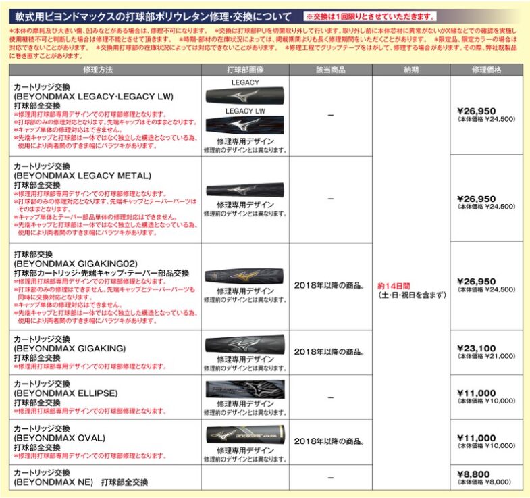
Task: Click 修理専用デザイン under the ELLIPSE bat
Action: pyautogui.click(x=245, y=404)
